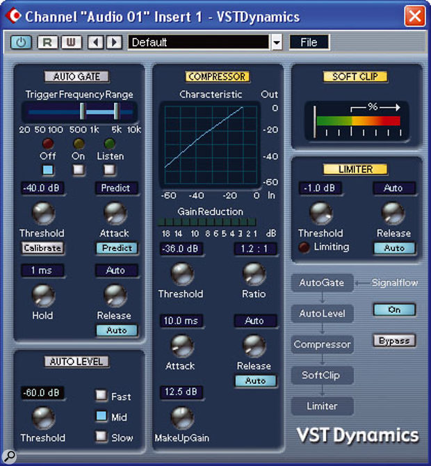Click the Auto Gate -40.0 dB threshold value
The image size is (431, 466).
(42, 188)
